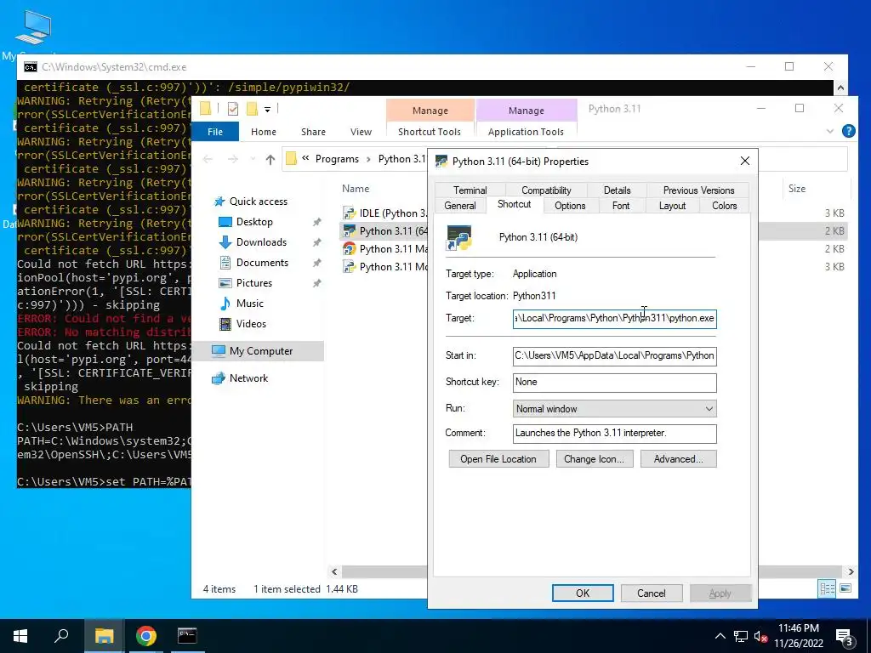Screen dimensions: 871x653
Task: Switch to the Details tab
Action: 618,190
